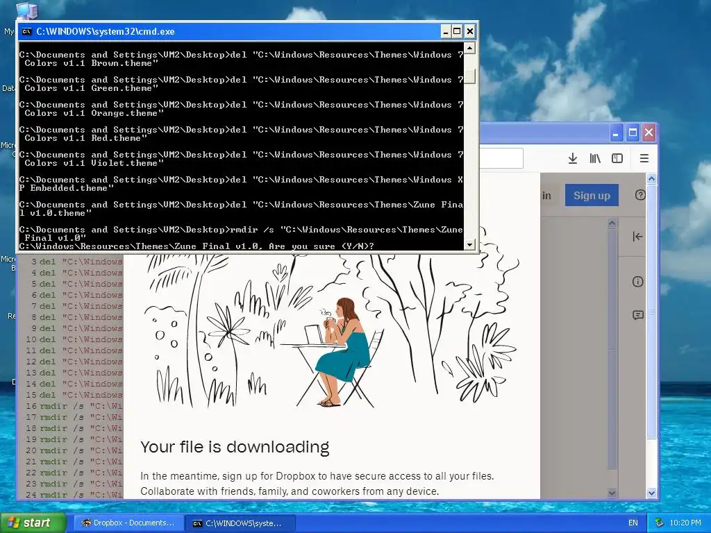Minimize the cmd.exe window
711x533 pixels.
(446, 31)
